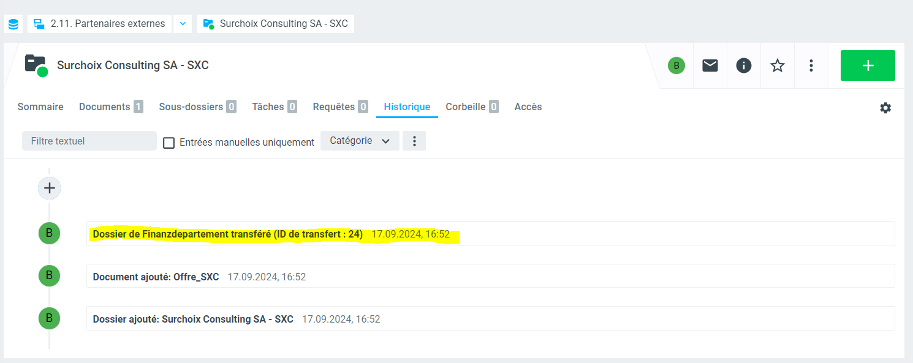Expand the breadcrumb chevron after Partenaires externes
The image size is (913, 363).
[183, 24]
